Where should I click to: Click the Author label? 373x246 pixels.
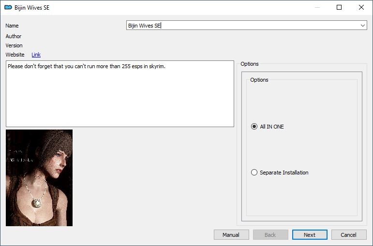pyautogui.click(x=14, y=36)
